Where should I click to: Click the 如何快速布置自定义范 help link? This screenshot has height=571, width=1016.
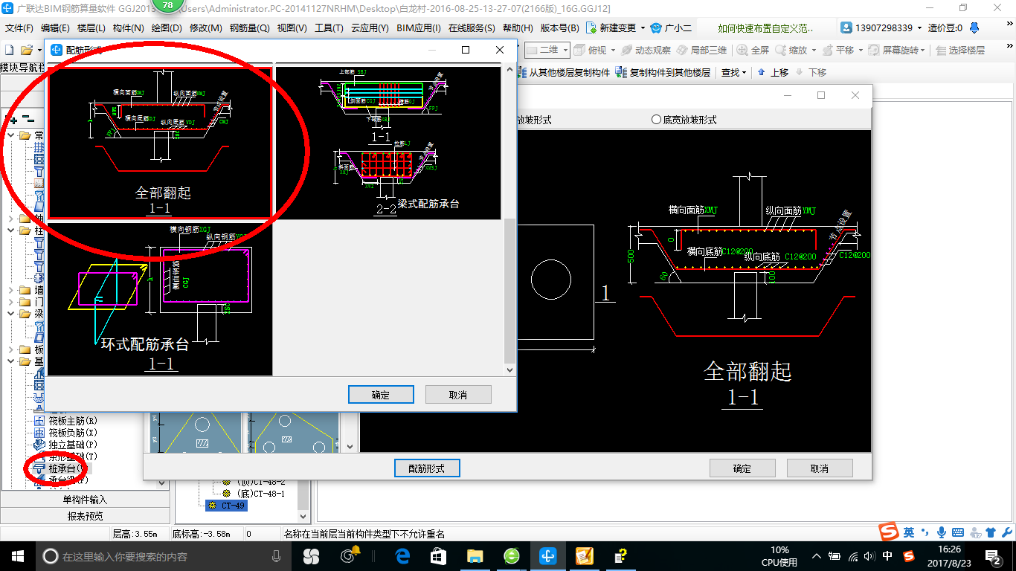tap(765, 28)
